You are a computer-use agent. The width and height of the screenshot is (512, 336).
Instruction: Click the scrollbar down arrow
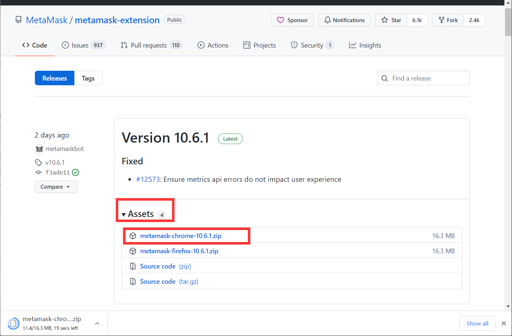coord(508,307)
